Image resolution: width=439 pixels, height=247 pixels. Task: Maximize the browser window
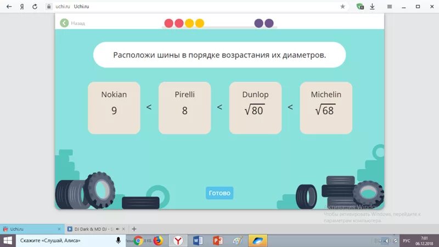pos(418,7)
